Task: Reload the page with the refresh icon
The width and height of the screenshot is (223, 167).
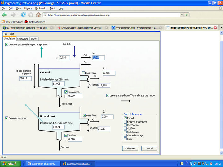Action: click(x=24, y=15)
